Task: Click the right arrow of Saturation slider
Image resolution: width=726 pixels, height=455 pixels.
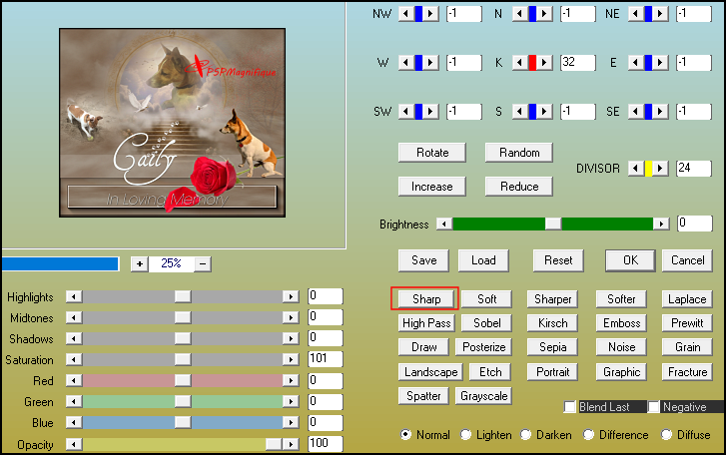Action: pyautogui.click(x=291, y=360)
